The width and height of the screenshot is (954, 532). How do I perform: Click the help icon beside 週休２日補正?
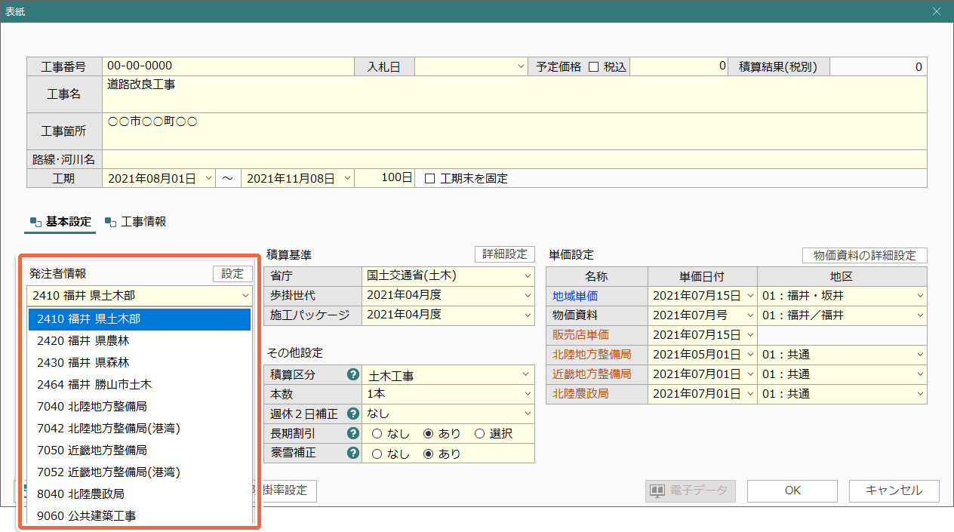(x=352, y=414)
